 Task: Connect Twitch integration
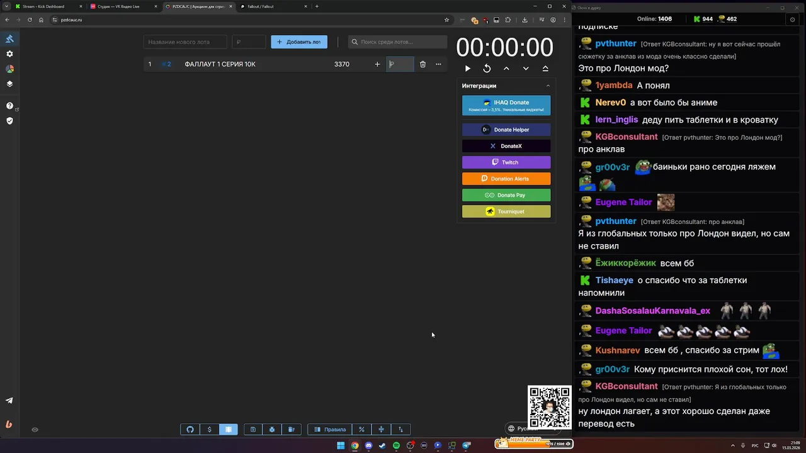tap(506, 162)
